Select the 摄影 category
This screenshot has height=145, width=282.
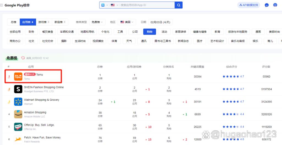pos(64,41)
